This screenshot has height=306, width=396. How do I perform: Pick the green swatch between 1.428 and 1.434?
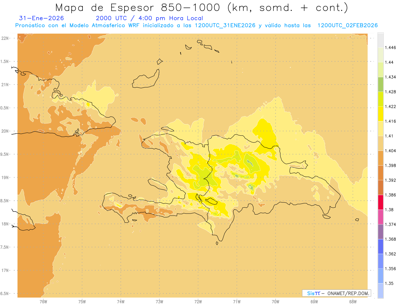(x=380, y=84)
